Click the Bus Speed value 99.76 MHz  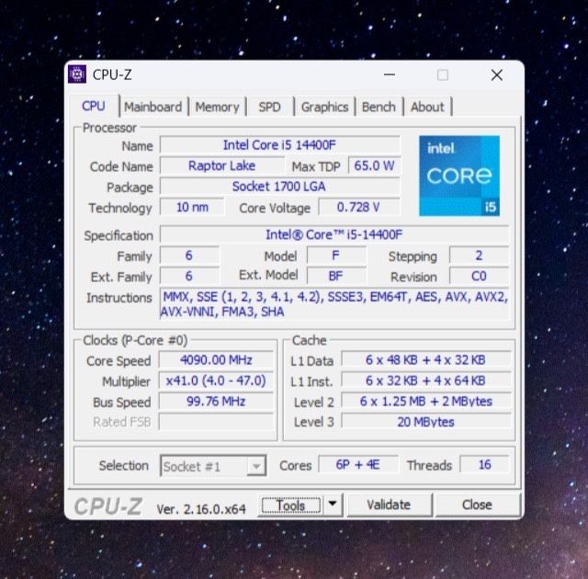[x=216, y=402]
